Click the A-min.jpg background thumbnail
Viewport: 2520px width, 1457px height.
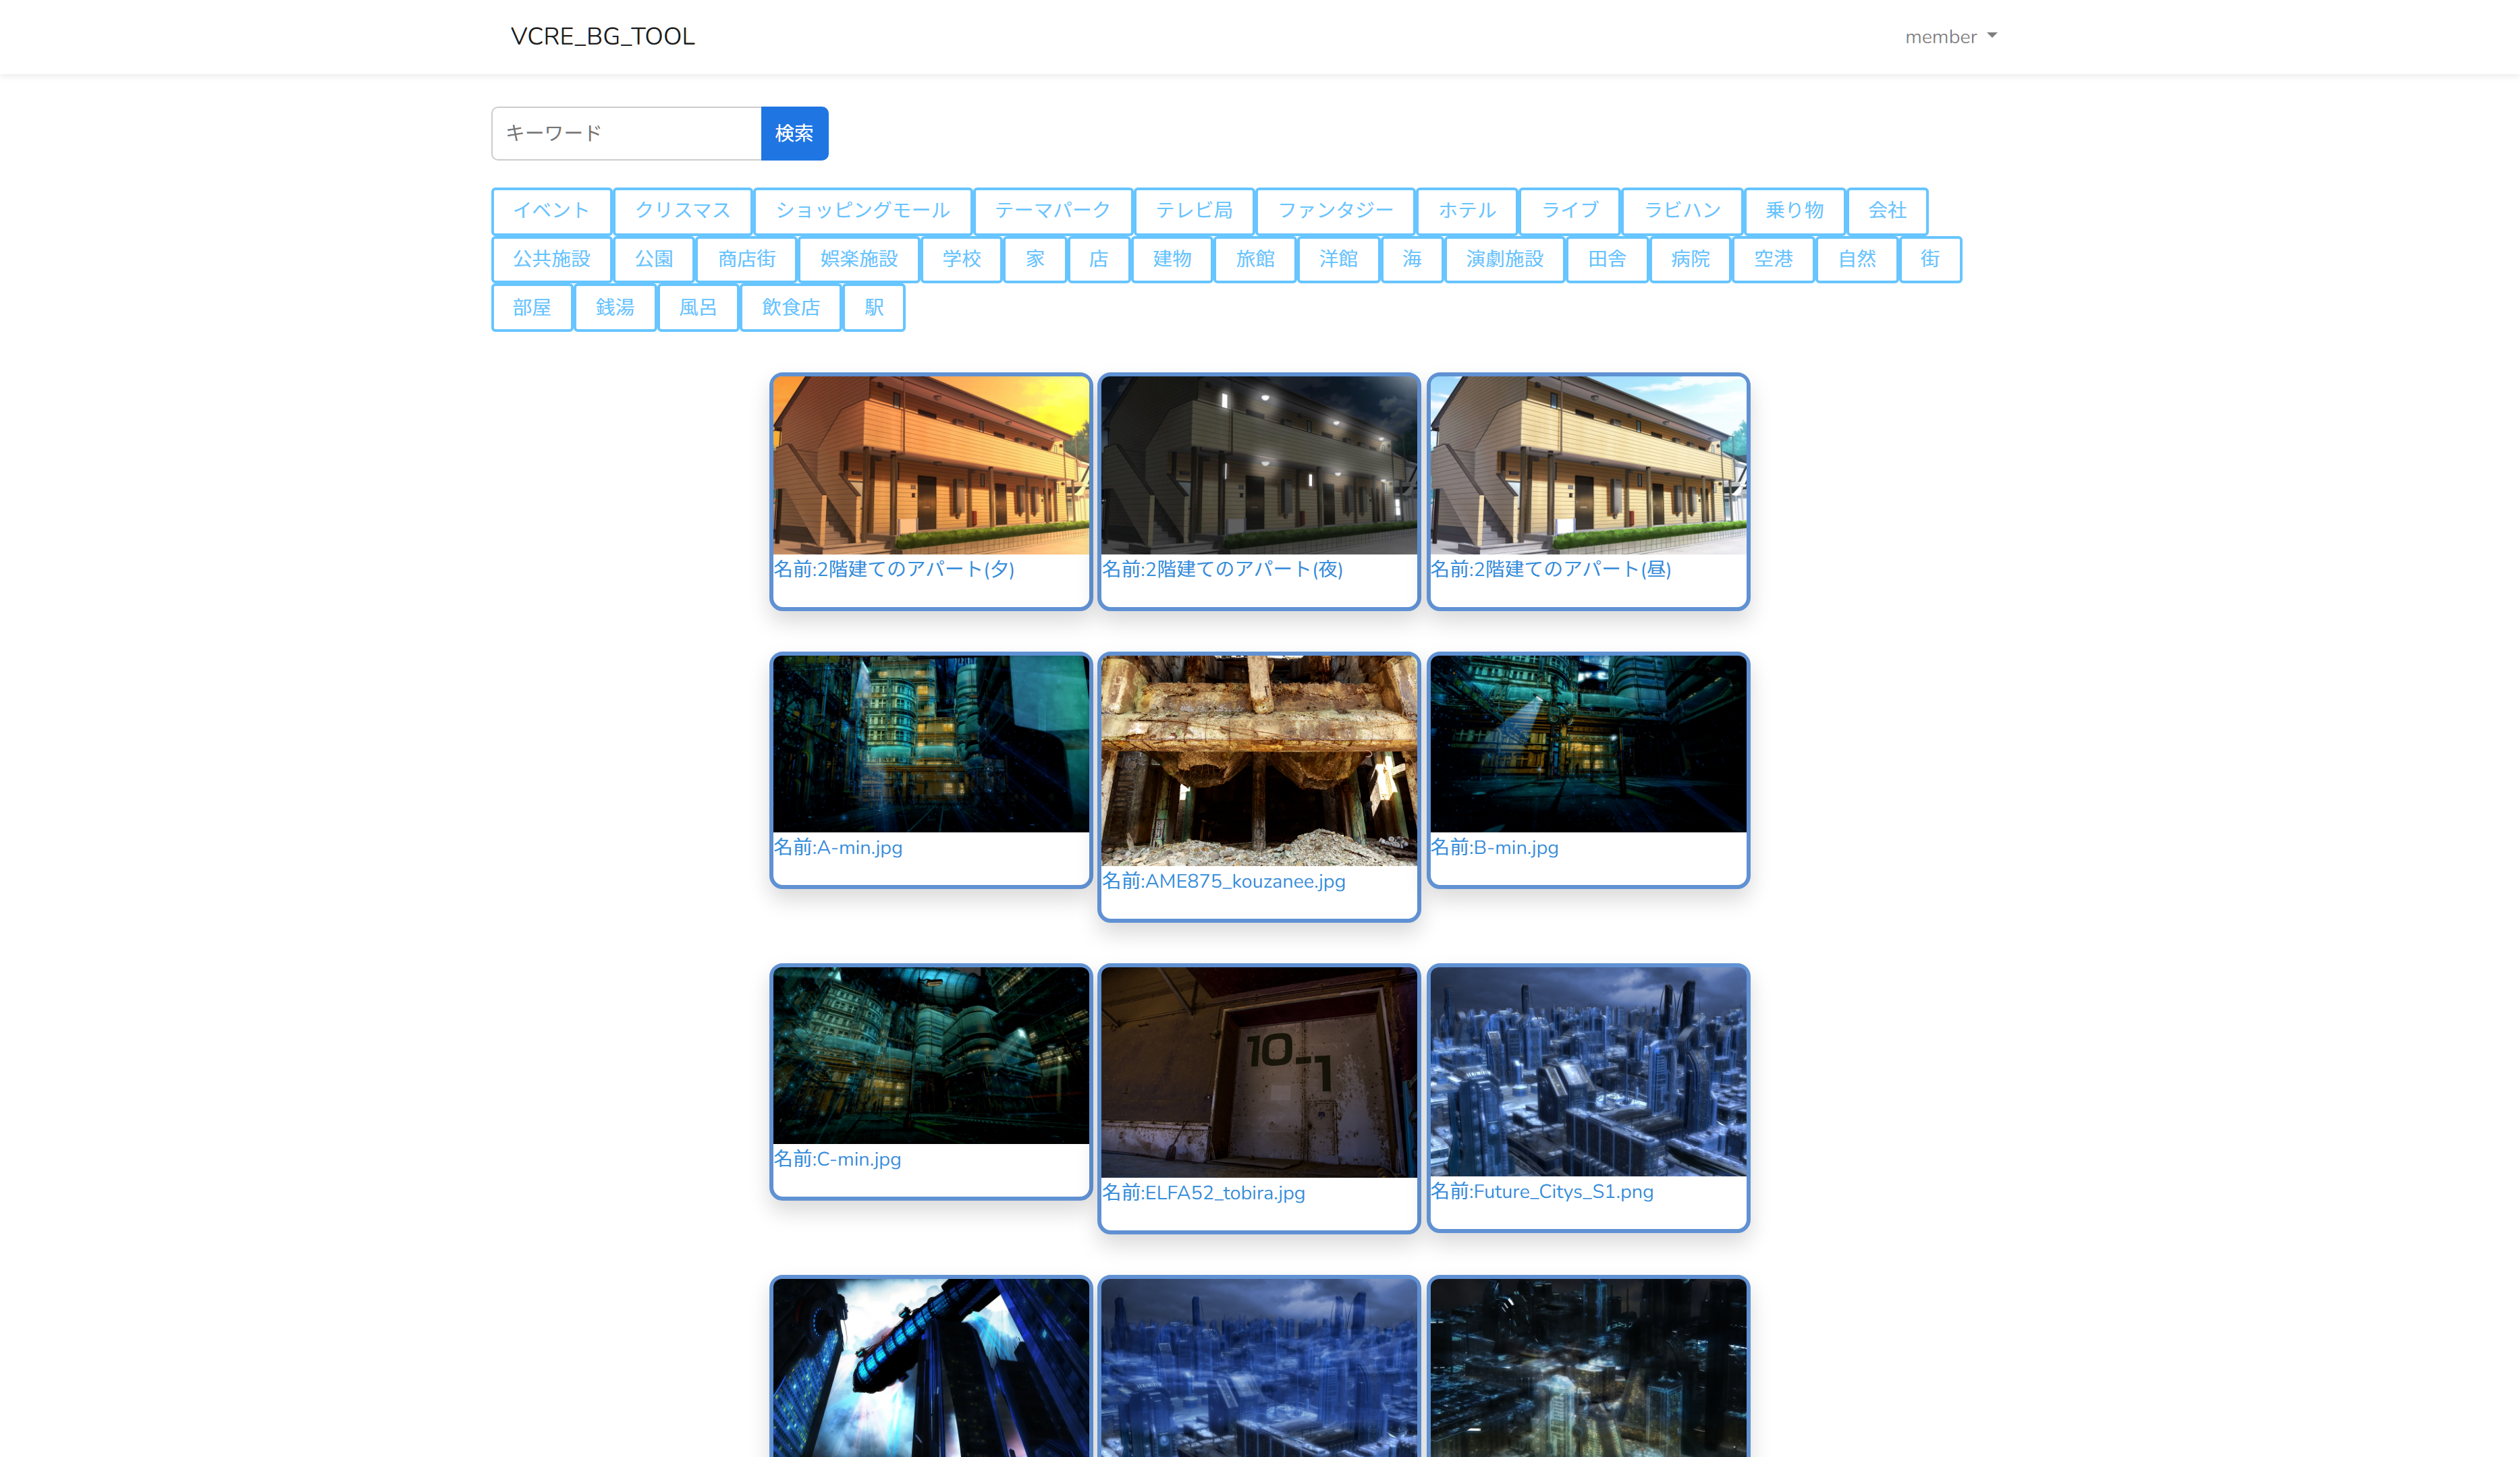(x=930, y=745)
